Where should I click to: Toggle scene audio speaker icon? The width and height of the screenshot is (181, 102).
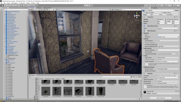tap(47, 10)
